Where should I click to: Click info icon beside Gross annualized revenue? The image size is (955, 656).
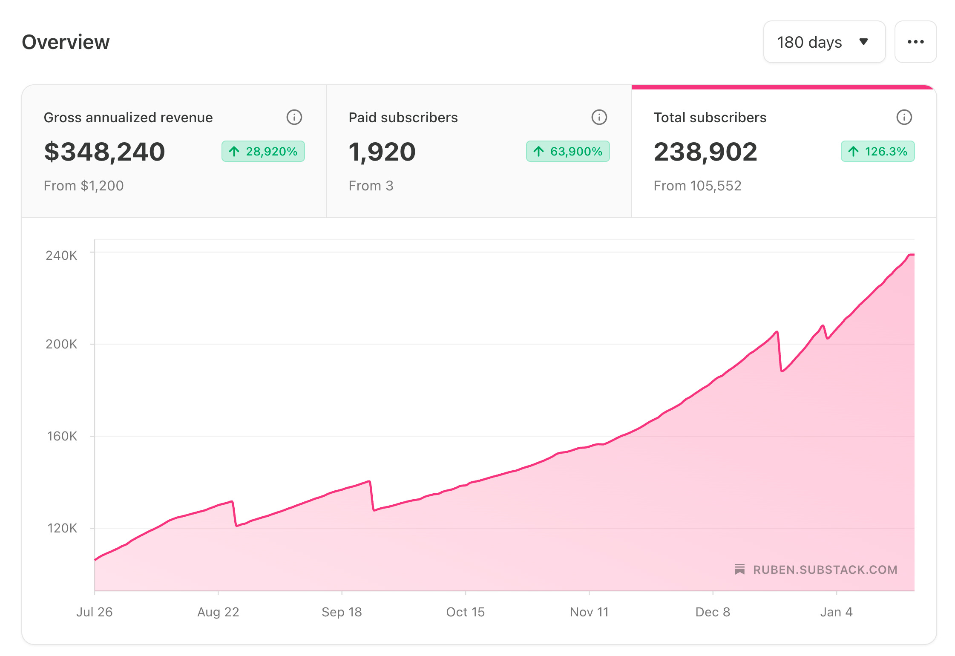pos(294,117)
